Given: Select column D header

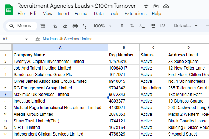Looking at the screenshot, I should point(188,48).
